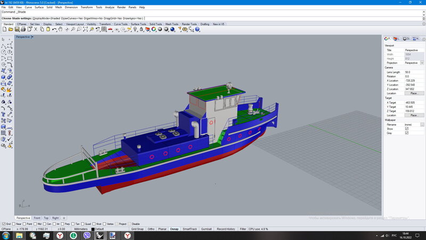This screenshot has width=426, height=240.
Task: Uncheck the wallpaper Show checkbox
Action: (x=407, y=129)
